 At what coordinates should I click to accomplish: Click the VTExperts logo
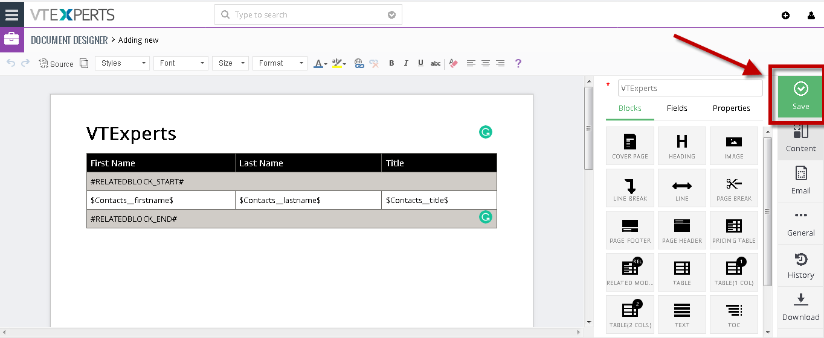[72, 14]
